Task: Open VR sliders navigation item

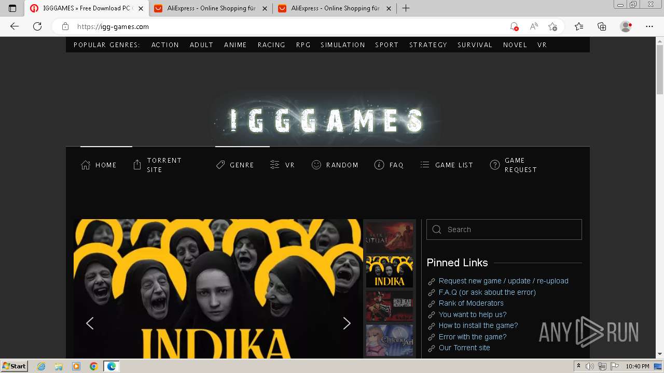Action: point(282,165)
